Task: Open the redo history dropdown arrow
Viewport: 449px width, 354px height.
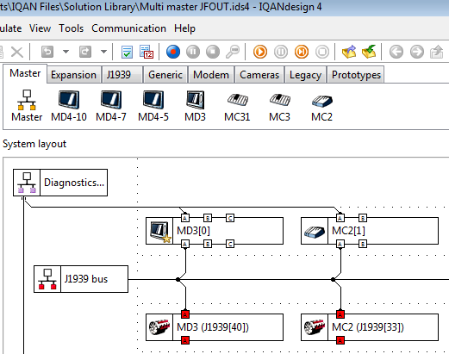Action: pyautogui.click(x=103, y=52)
